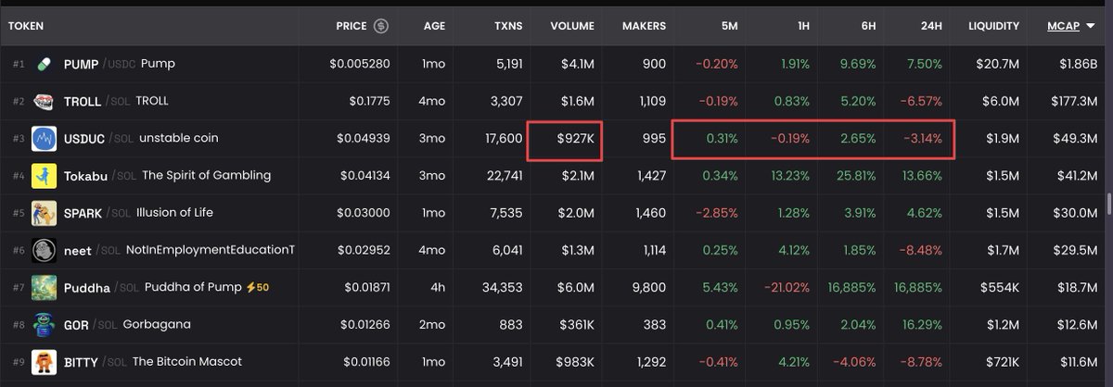
Task: Click the Puddha lightning 50 boost badge
Action: pyautogui.click(x=258, y=287)
